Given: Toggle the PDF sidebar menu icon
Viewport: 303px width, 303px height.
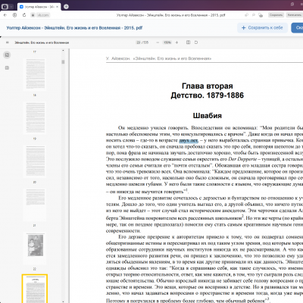Looking at the screenshot, I should [7, 42].
